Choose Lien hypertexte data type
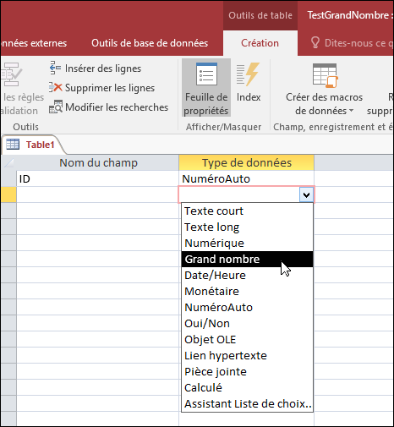The image size is (394, 427). point(247,355)
